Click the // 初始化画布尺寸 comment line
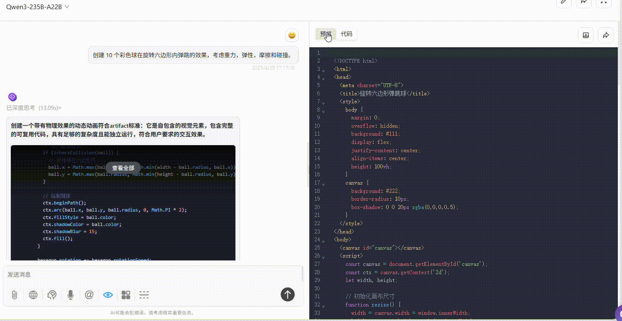Viewport: 622px width, 321px height. click(x=370, y=297)
